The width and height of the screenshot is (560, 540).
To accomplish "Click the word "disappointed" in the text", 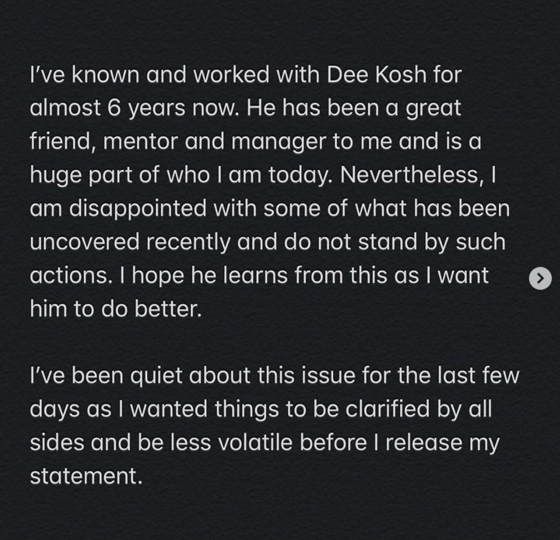I will coord(138,208).
